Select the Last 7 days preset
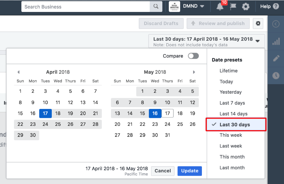Image resolution: width=284 pixels, height=184 pixels. click(x=232, y=103)
